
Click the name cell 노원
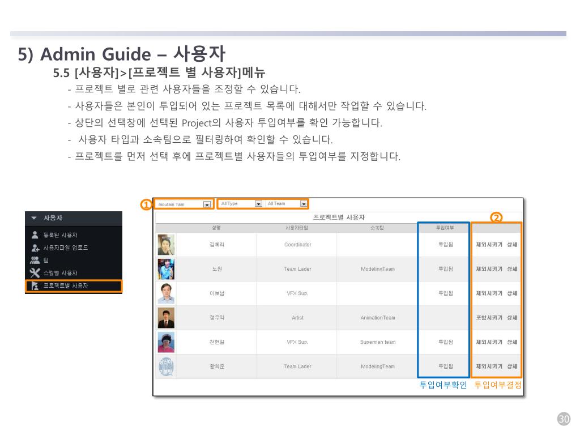click(x=217, y=269)
